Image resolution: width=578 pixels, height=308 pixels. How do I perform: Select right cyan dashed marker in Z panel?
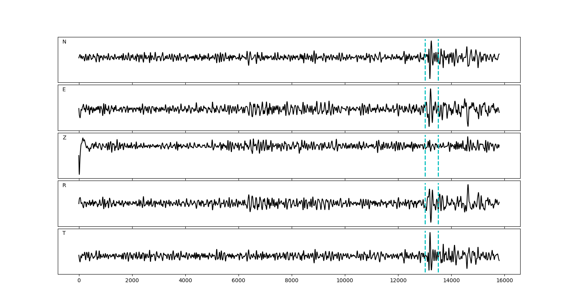tap(438, 162)
